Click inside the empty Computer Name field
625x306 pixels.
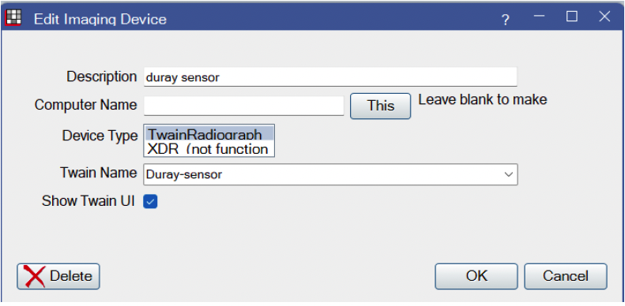(243, 106)
